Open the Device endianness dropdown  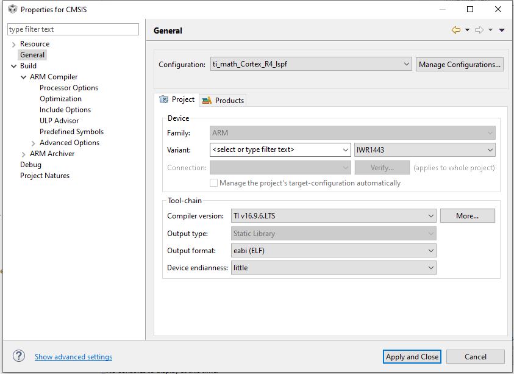tap(334, 268)
